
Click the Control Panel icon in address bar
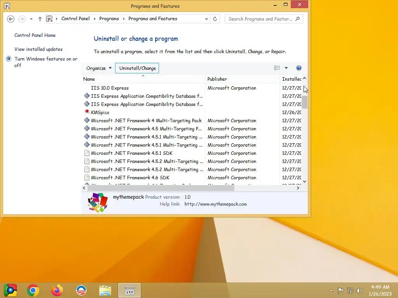49,19
